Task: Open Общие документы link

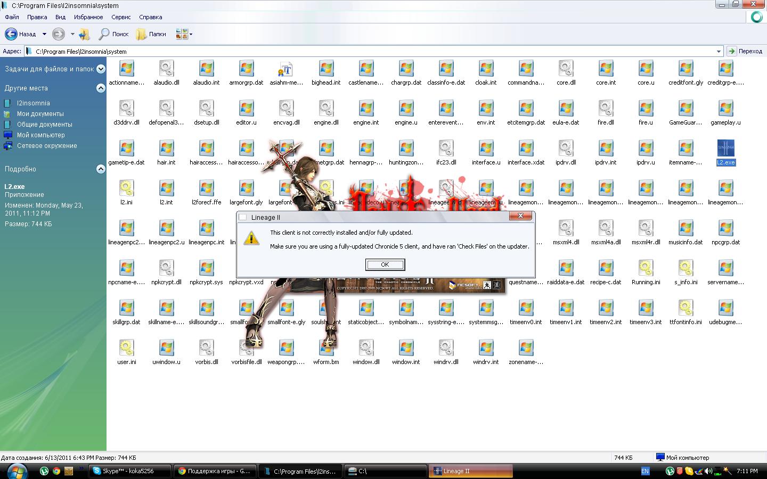Action: click(44, 125)
